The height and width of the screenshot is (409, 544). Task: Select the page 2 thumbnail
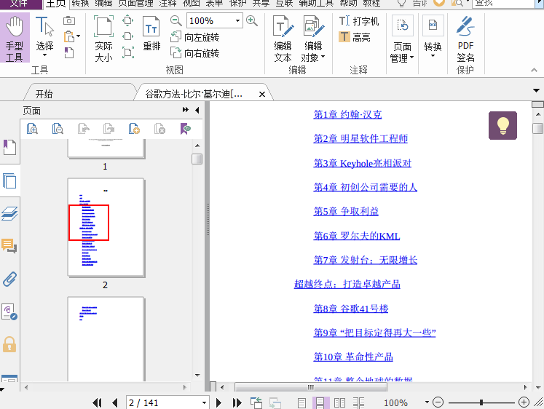106,227
